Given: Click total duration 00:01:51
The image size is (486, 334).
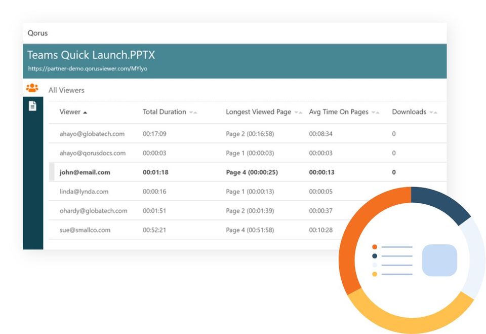Looking at the screenshot, I should pyautogui.click(x=154, y=211).
